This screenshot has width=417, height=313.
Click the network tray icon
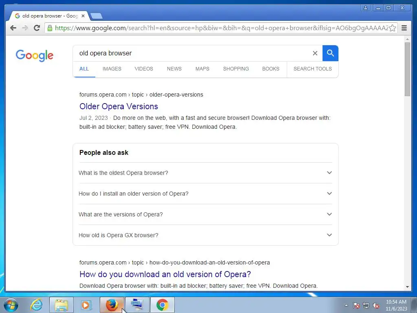tap(366, 305)
